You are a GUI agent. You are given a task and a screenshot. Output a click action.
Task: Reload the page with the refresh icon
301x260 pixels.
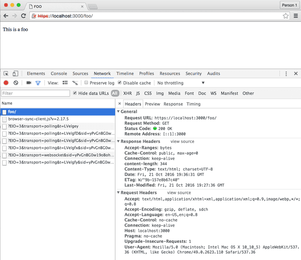tap(23, 16)
